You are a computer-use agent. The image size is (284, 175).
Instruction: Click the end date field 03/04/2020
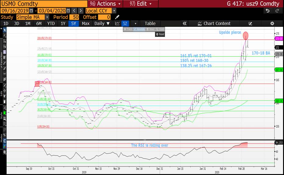tap(52, 11)
